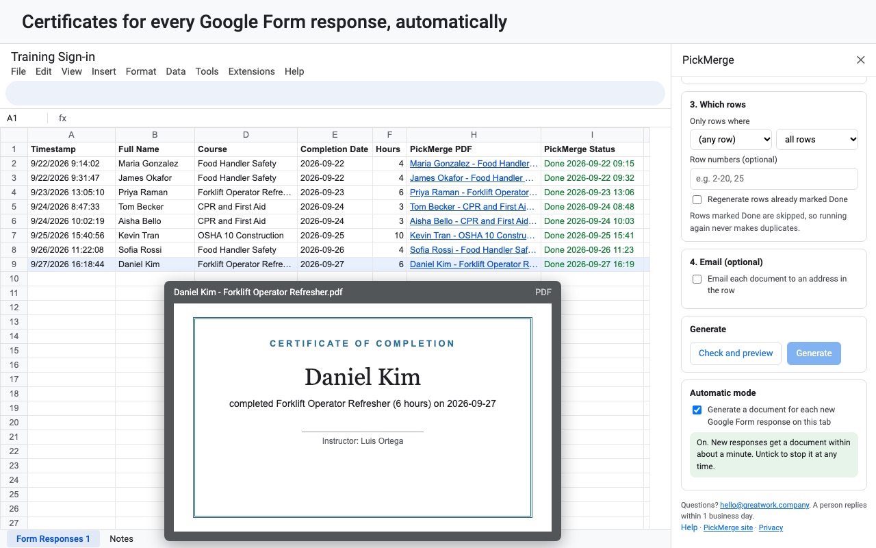Toggle Regenerate rows already marked Done
876x548 pixels.
pos(697,199)
